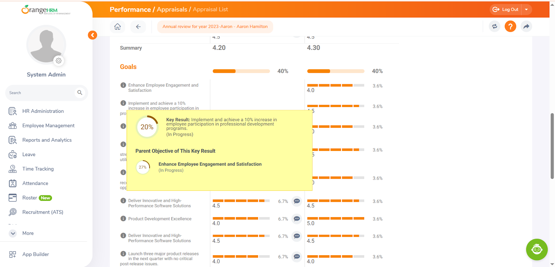Click the share arrow icon
The image size is (555, 267).
tap(526, 26)
